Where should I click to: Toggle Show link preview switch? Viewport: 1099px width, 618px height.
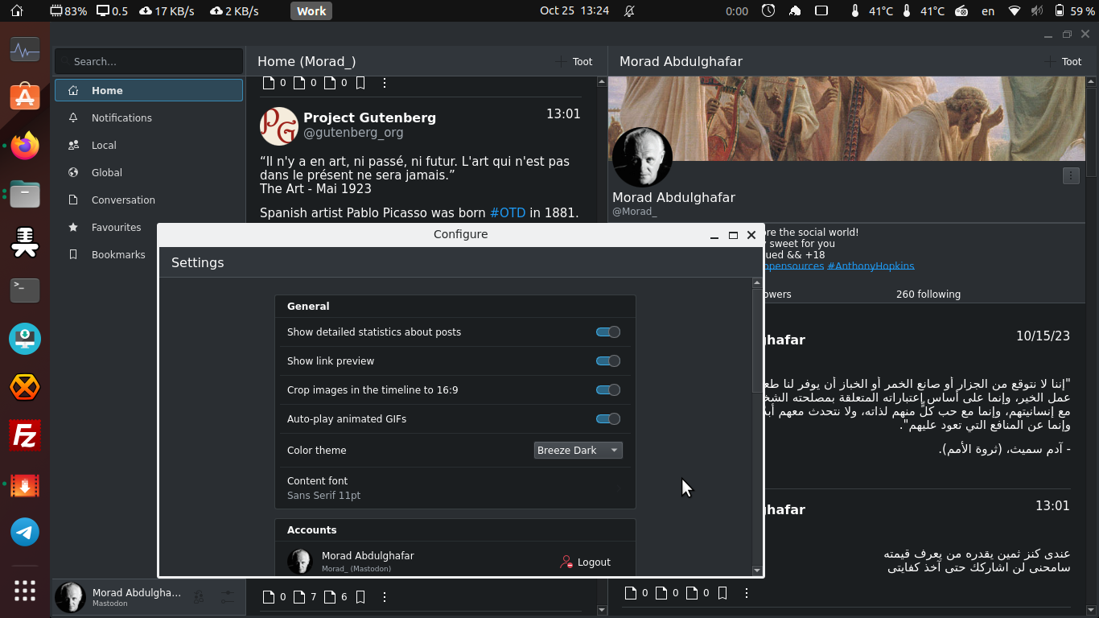(x=608, y=360)
